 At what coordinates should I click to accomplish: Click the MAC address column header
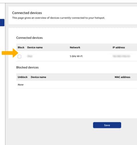[x=123, y=77]
